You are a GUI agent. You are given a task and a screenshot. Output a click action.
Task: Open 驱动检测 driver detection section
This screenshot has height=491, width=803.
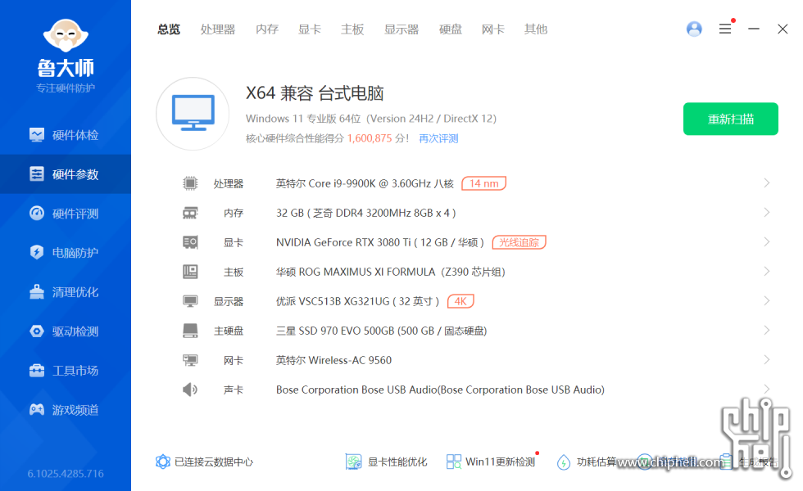pos(65,331)
